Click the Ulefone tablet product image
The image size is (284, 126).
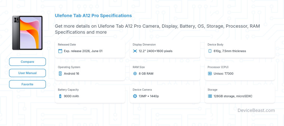click(27, 33)
